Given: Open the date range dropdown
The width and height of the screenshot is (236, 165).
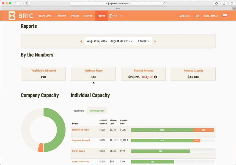Looking at the screenshot, I should 110,41.
